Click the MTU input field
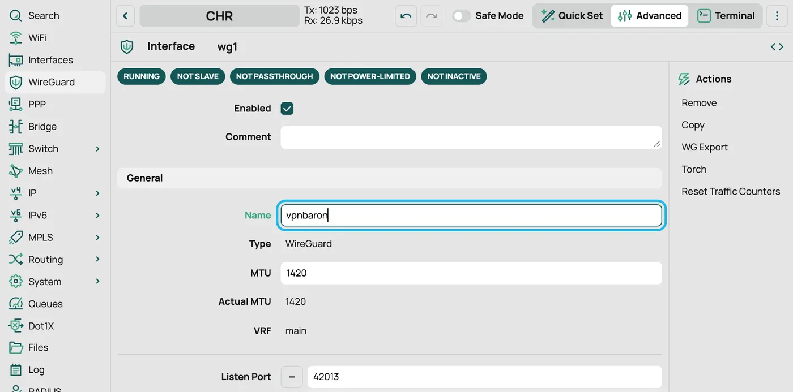 pyautogui.click(x=471, y=273)
